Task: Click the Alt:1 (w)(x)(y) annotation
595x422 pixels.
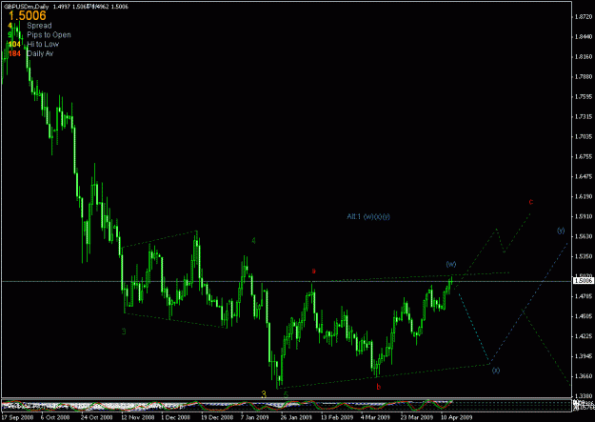Action: (x=368, y=216)
